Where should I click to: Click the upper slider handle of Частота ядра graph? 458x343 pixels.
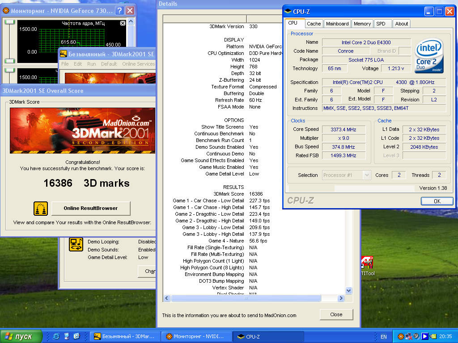point(10,22)
